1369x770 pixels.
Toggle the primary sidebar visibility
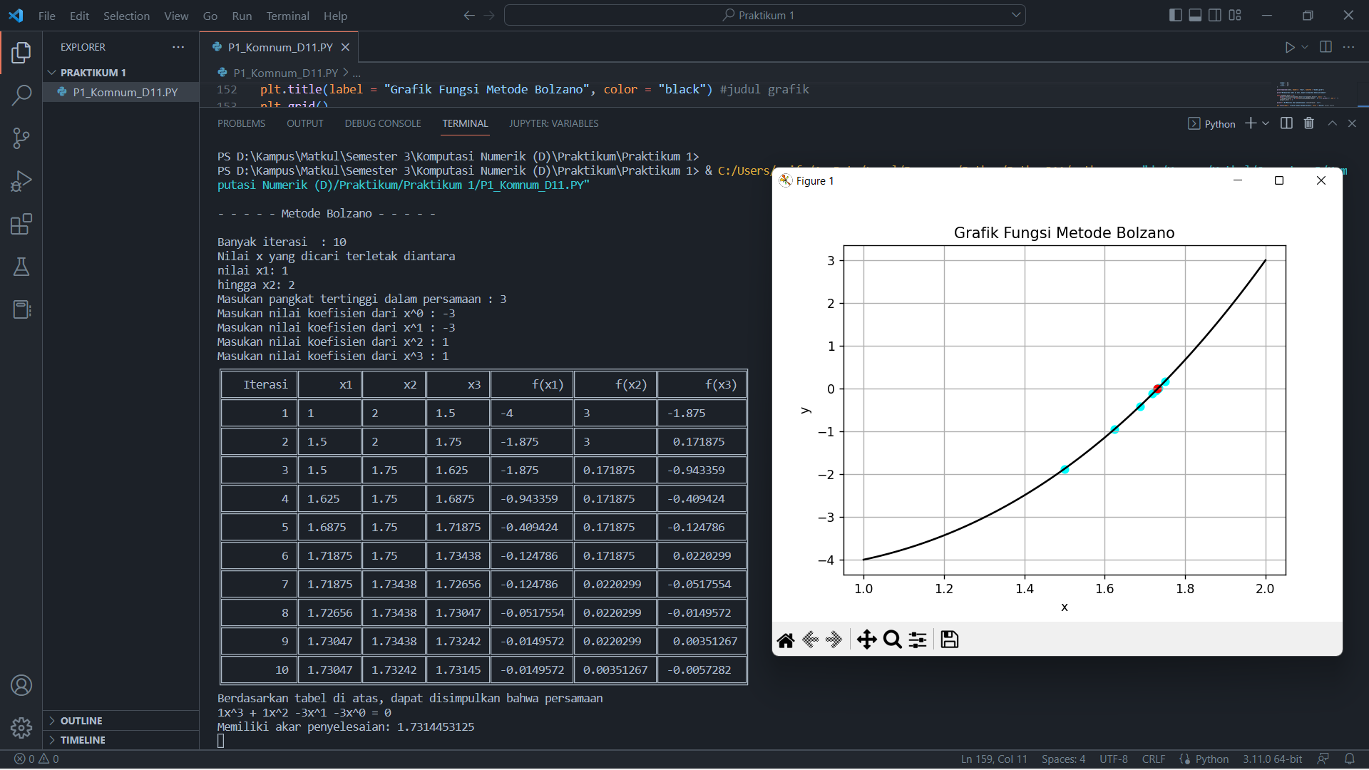click(1174, 14)
